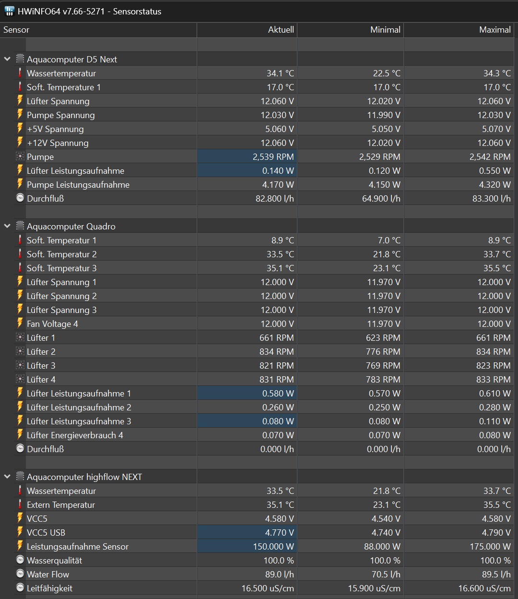Click the thermometer icon beside Wassertemperatur under D5 Next
Screen dimensions: 518x599
pos(20,73)
